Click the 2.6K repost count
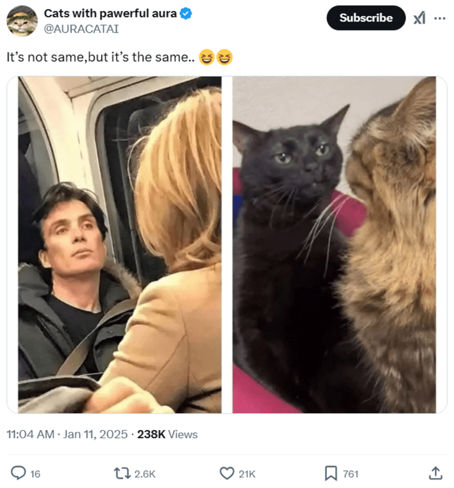This screenshot has height=488, width=454. pos(145,474)
